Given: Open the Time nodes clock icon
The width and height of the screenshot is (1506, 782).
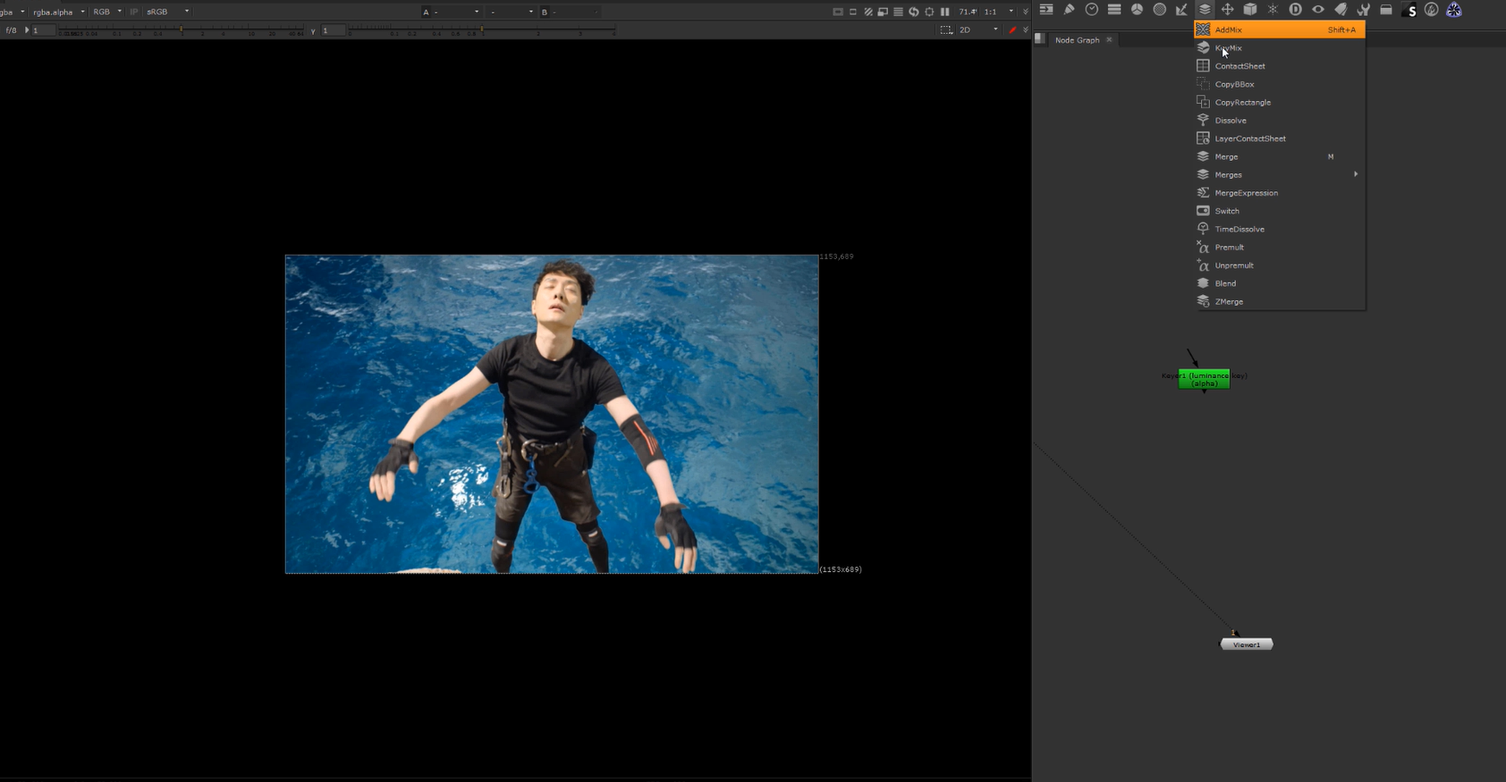Looking at the screenshot, I should (1091, 10).
